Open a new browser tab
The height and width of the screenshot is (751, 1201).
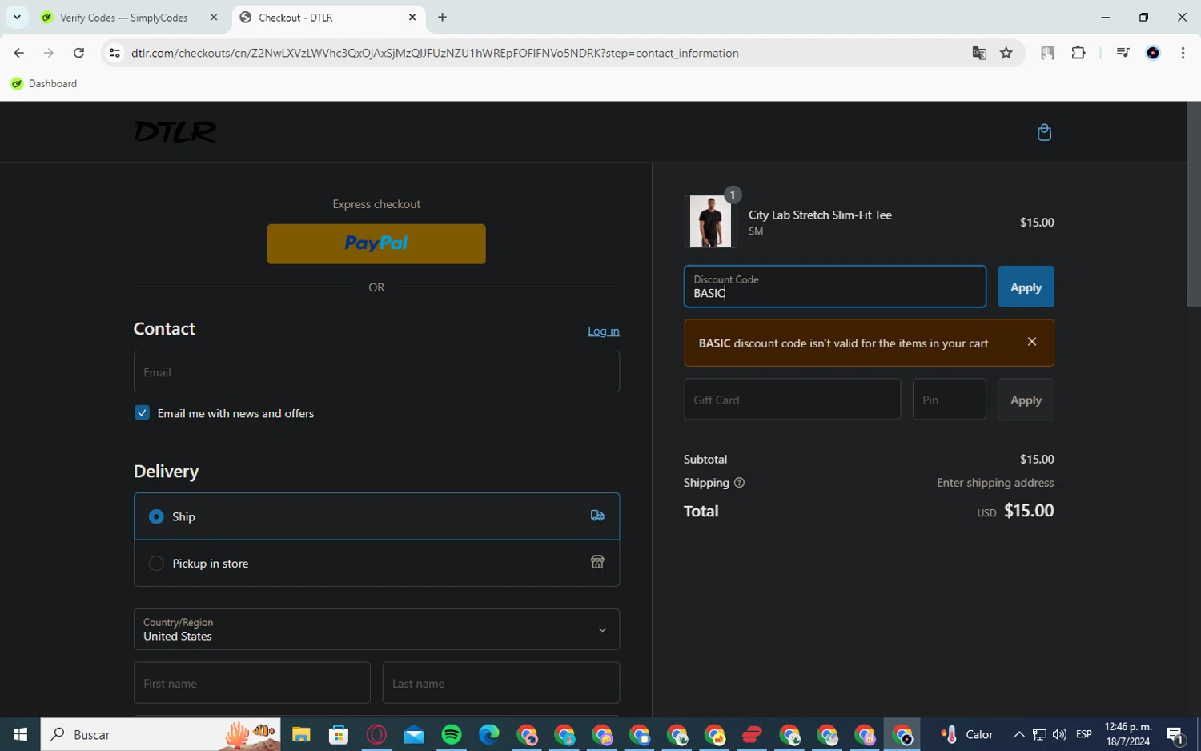coord(442,17)
